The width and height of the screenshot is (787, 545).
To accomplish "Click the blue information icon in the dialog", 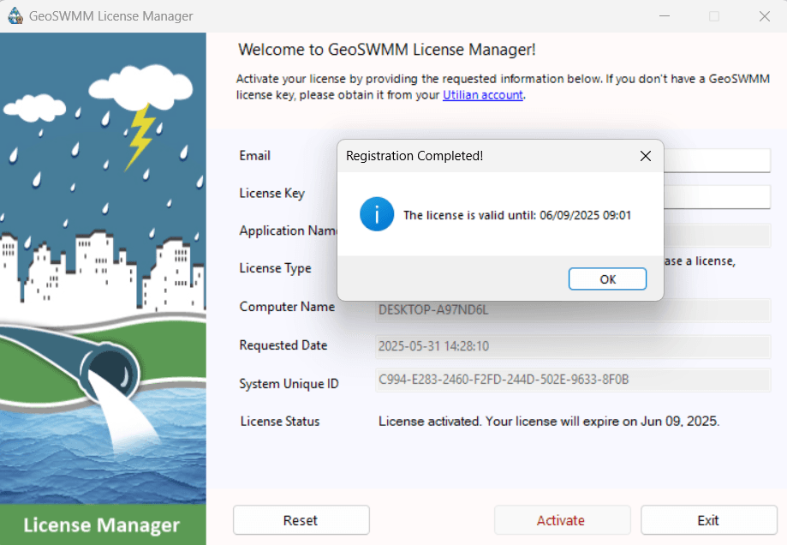I will 376,214.
